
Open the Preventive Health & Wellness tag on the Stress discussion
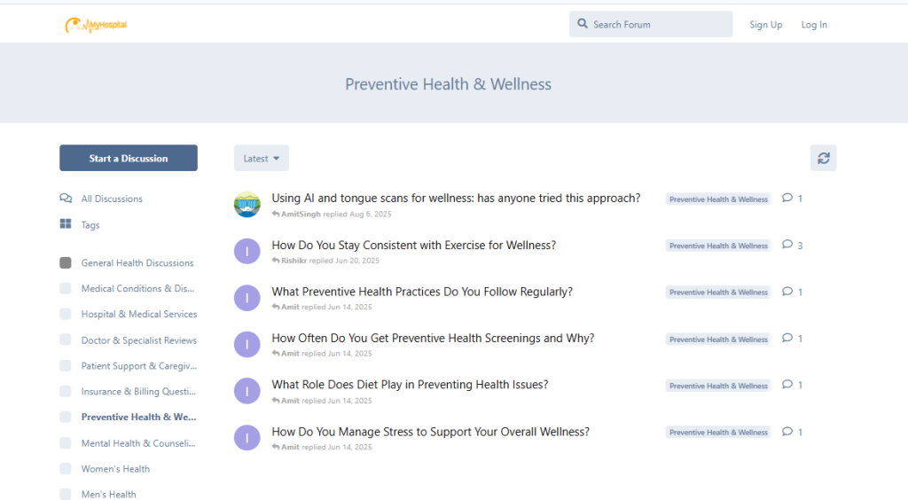(x=718, y=433)
